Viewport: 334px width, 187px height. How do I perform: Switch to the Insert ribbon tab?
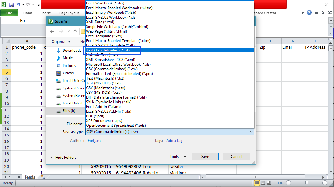tap(46, 13)
